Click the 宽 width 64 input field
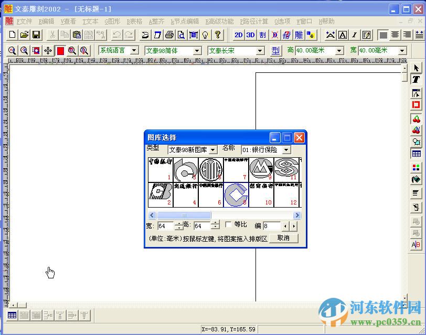 (x=166, y=226)
